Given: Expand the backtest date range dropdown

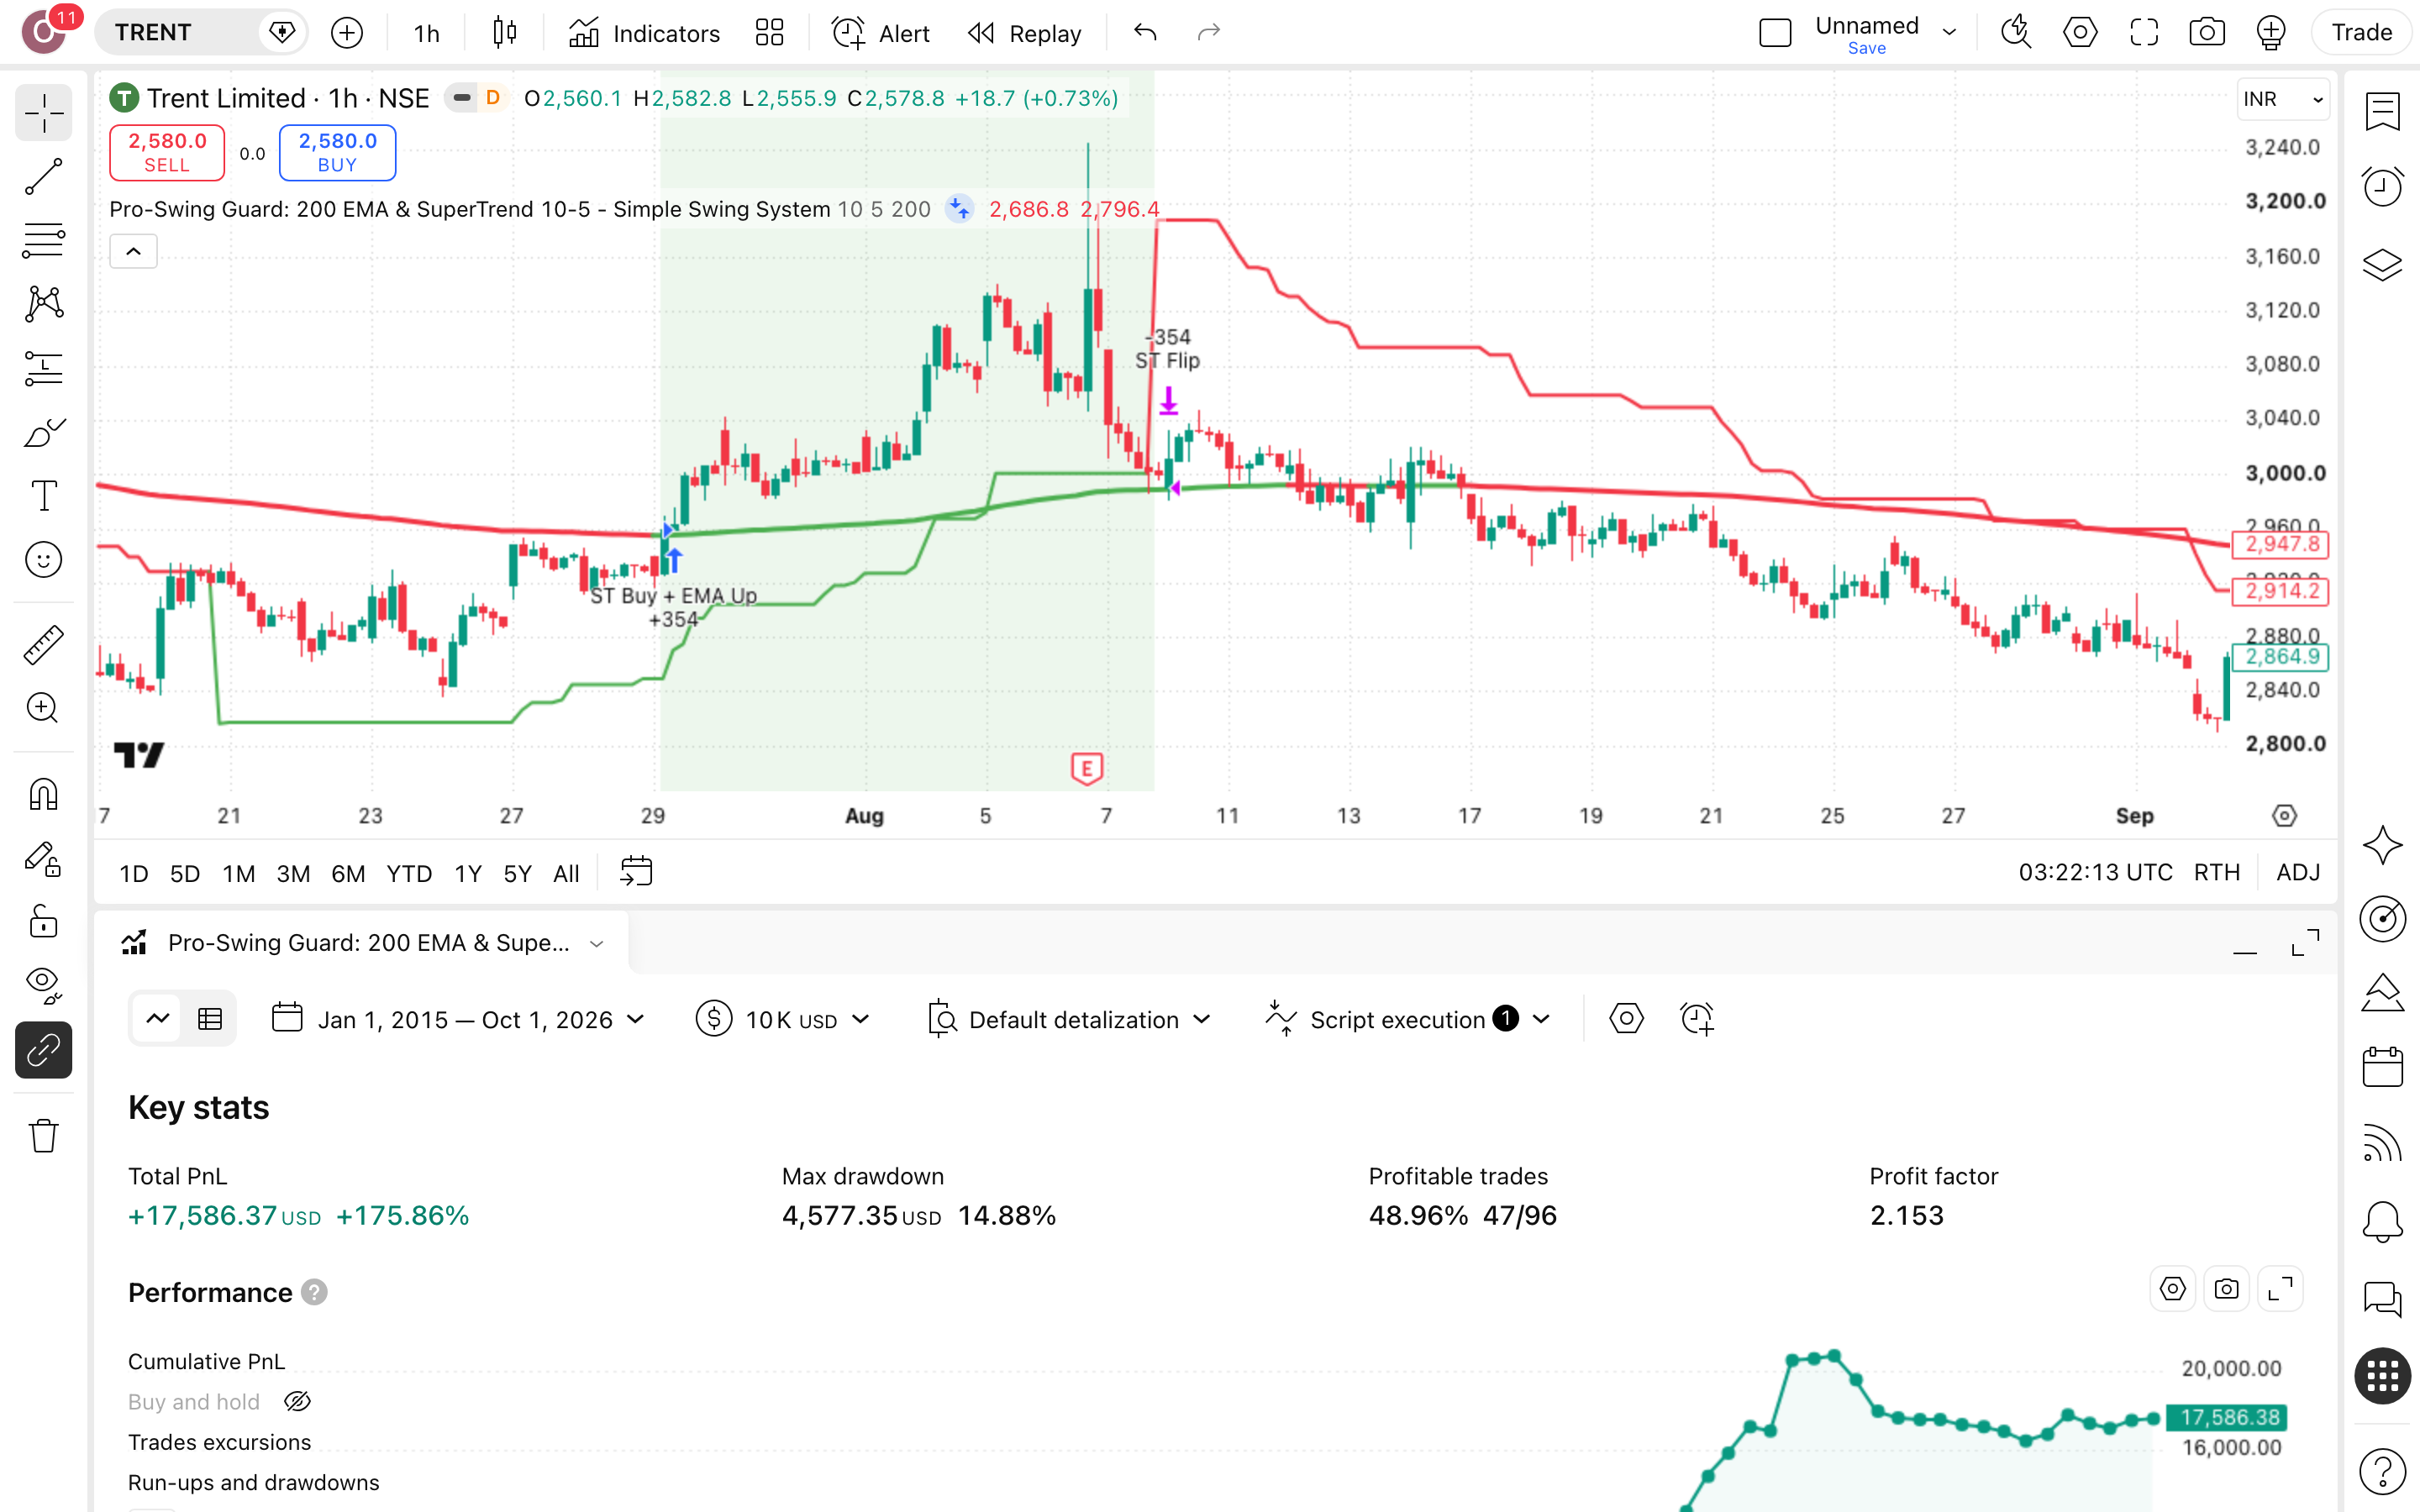Looking at the screenshot, I should pos(460,1019).
